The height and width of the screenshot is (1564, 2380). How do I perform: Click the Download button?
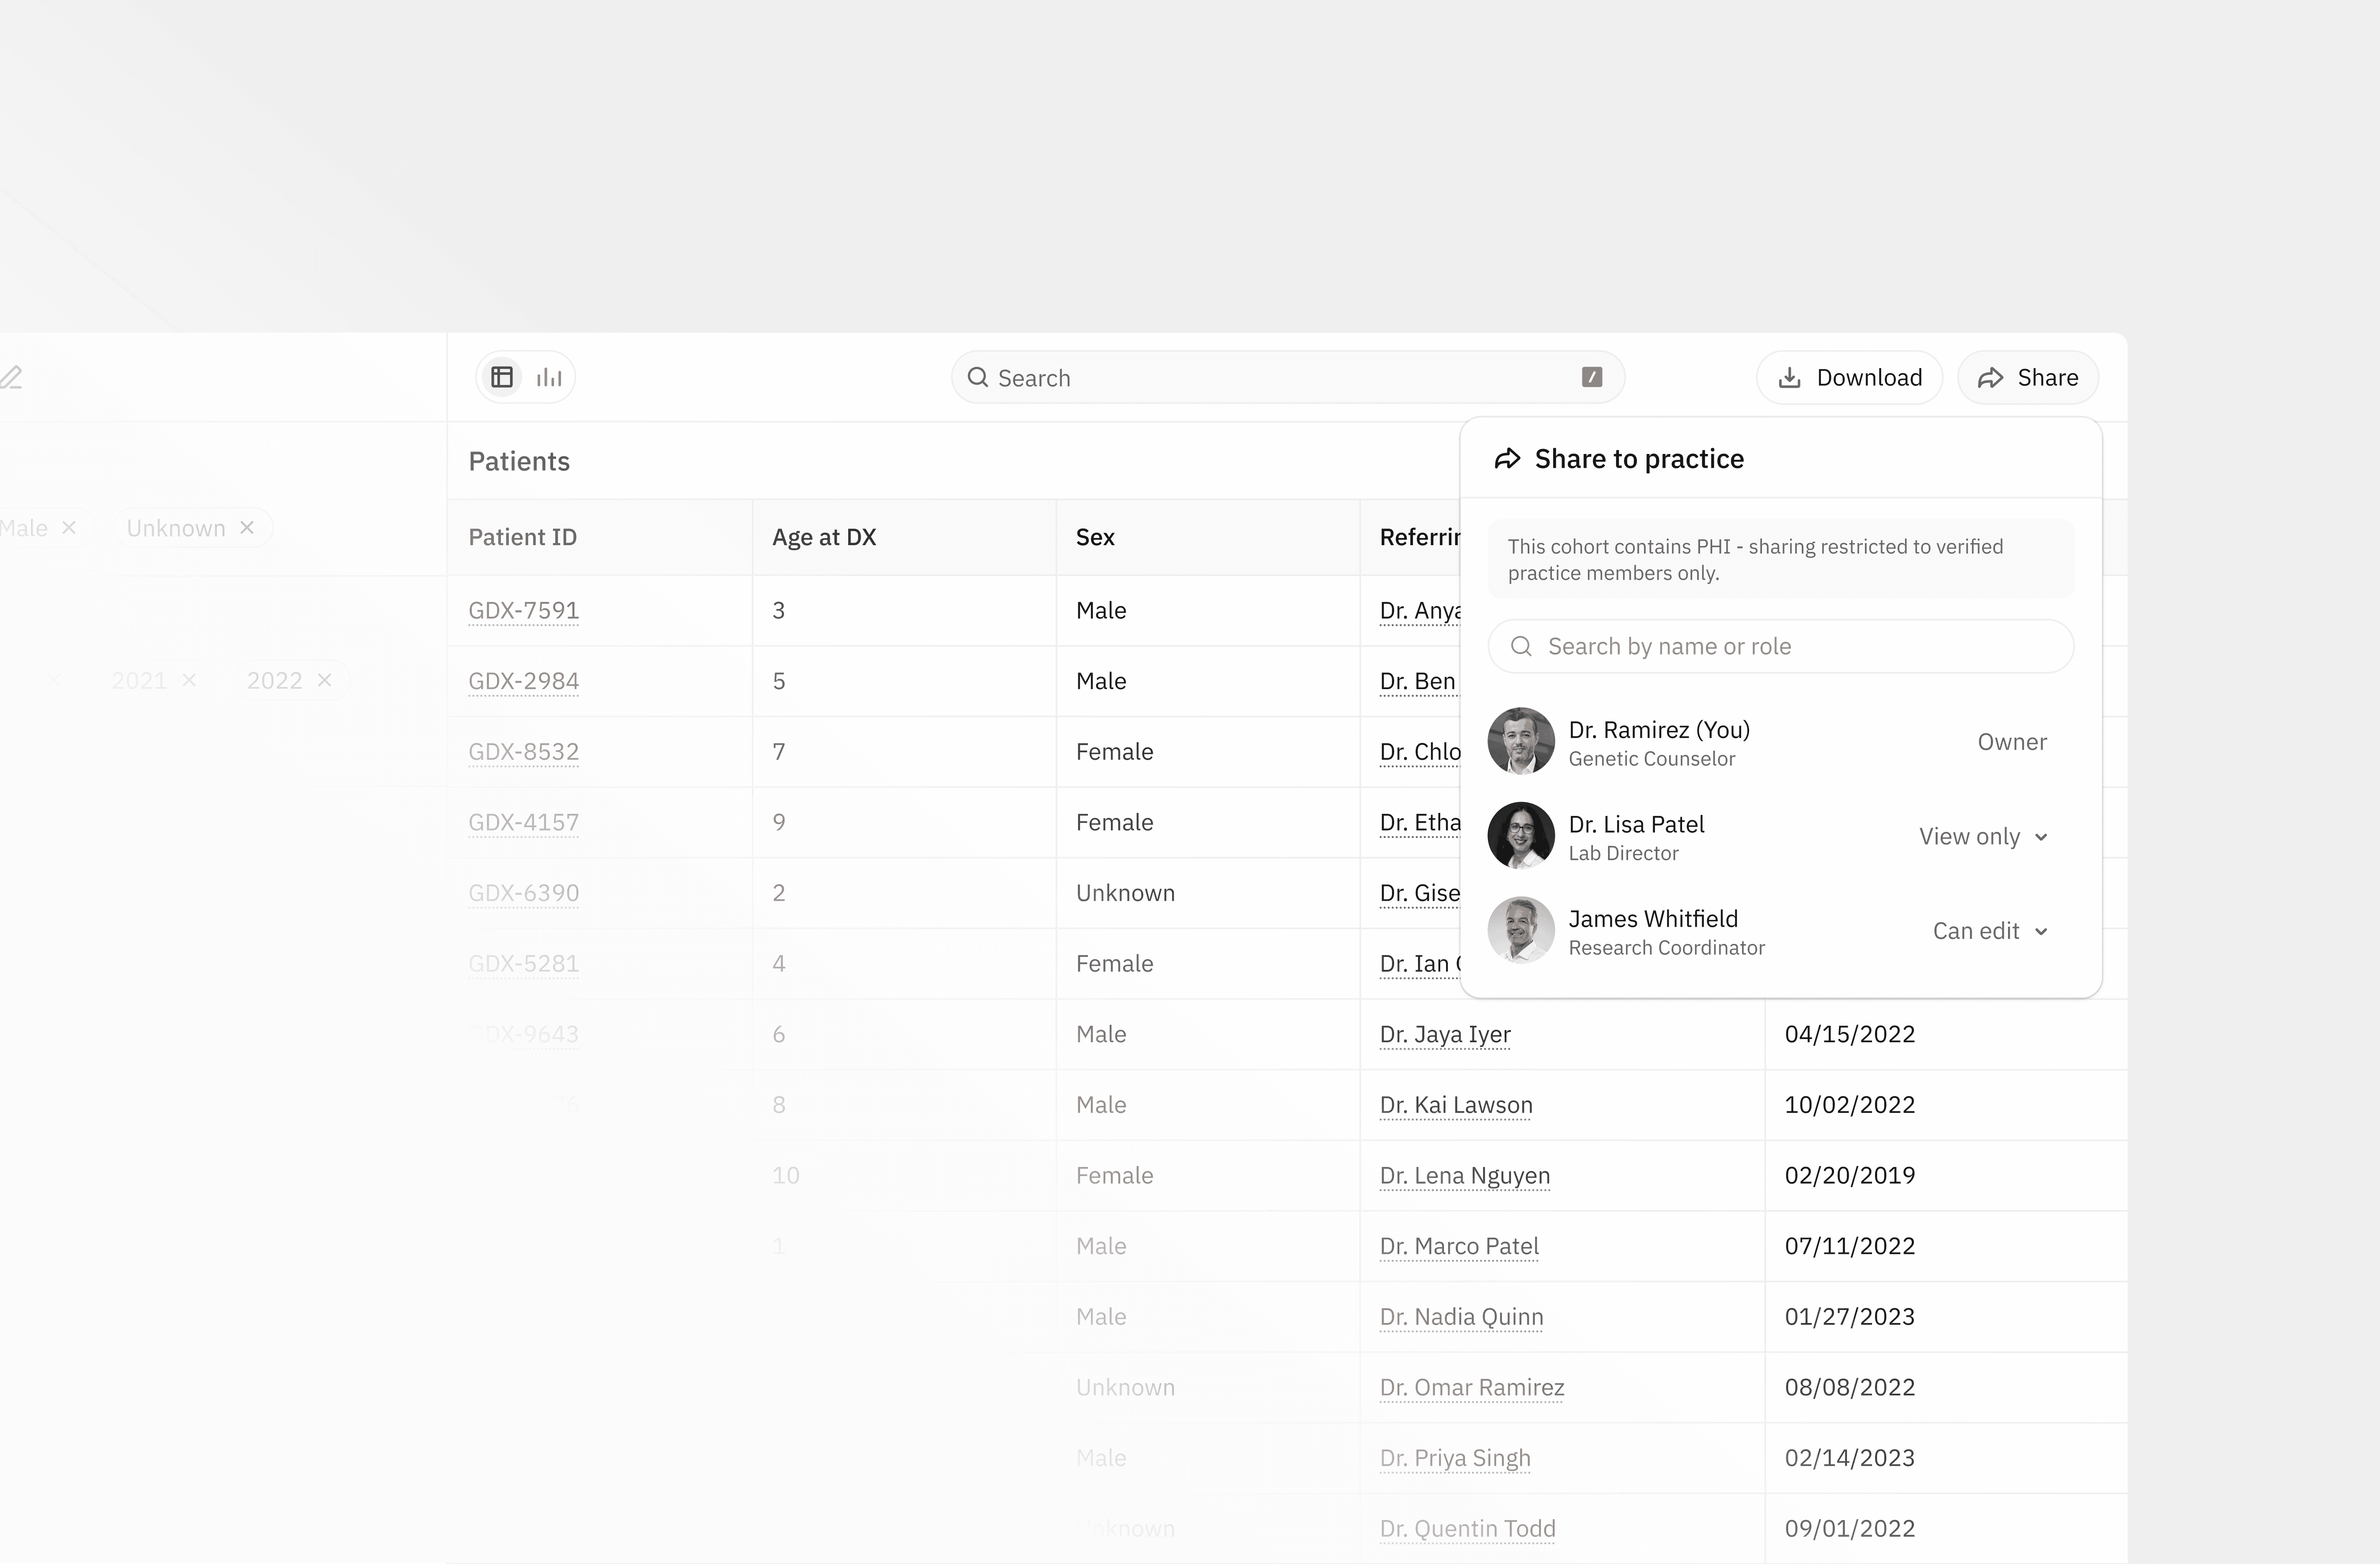[1849, 377]
